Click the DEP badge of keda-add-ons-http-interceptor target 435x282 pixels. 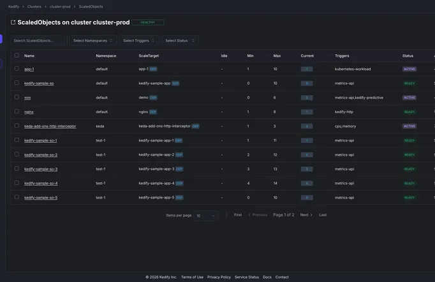tap(196, 126)
